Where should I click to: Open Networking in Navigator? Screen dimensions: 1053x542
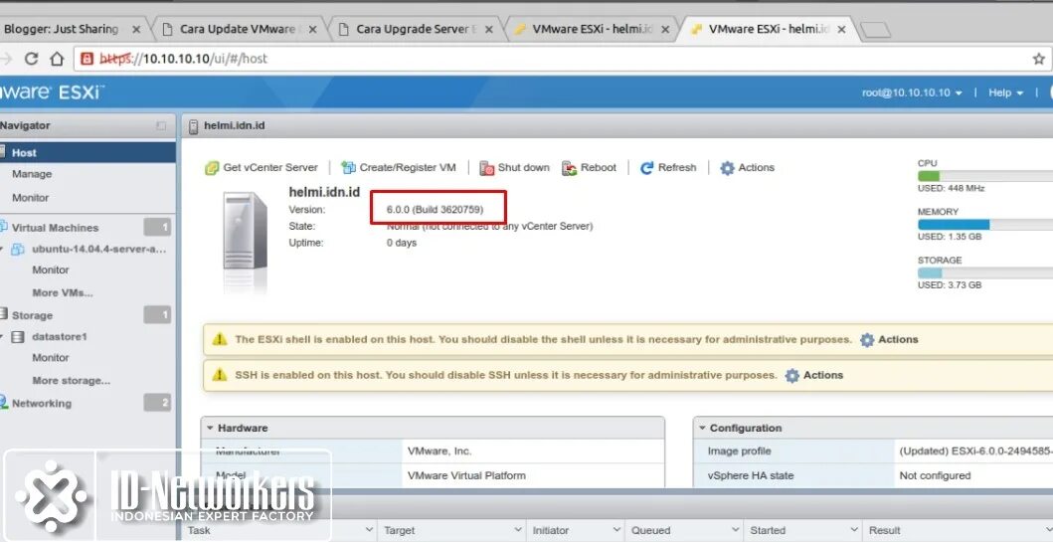point(41,404)
